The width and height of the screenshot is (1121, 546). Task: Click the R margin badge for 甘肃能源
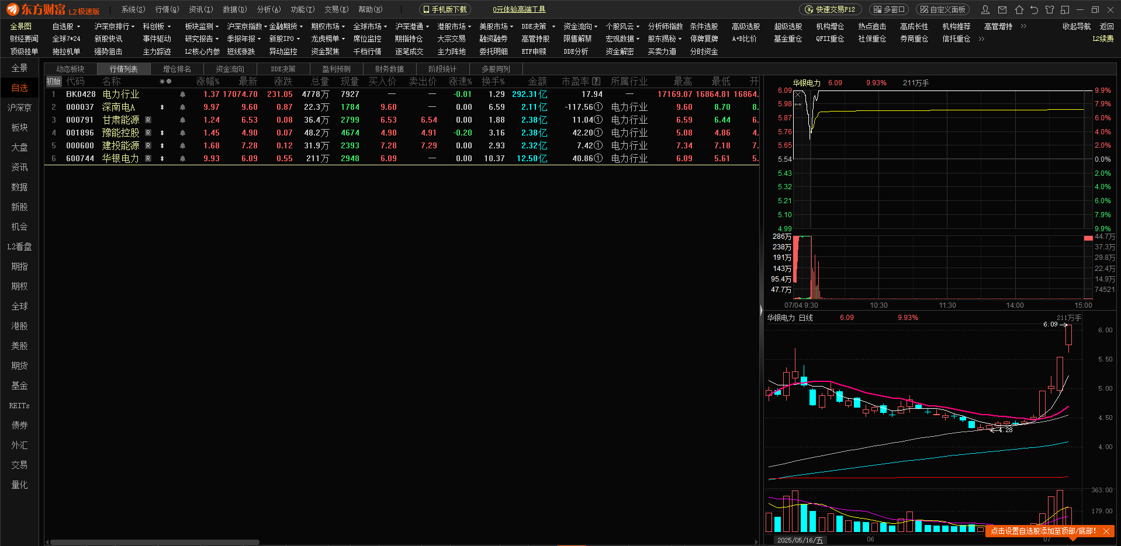pyautogui.click(x=148, y=120)
